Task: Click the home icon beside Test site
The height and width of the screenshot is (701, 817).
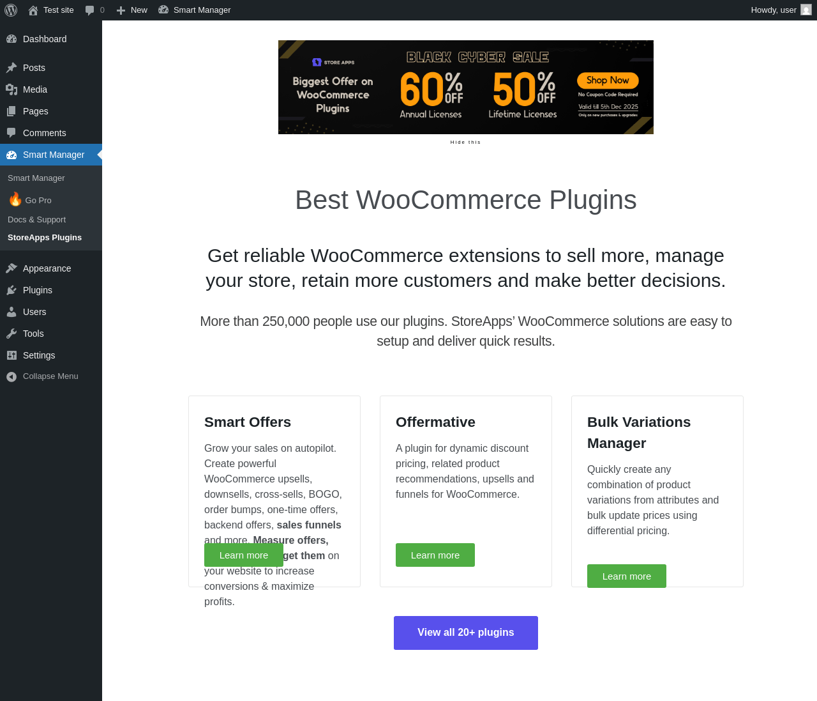Action: [x=33, y=10]
